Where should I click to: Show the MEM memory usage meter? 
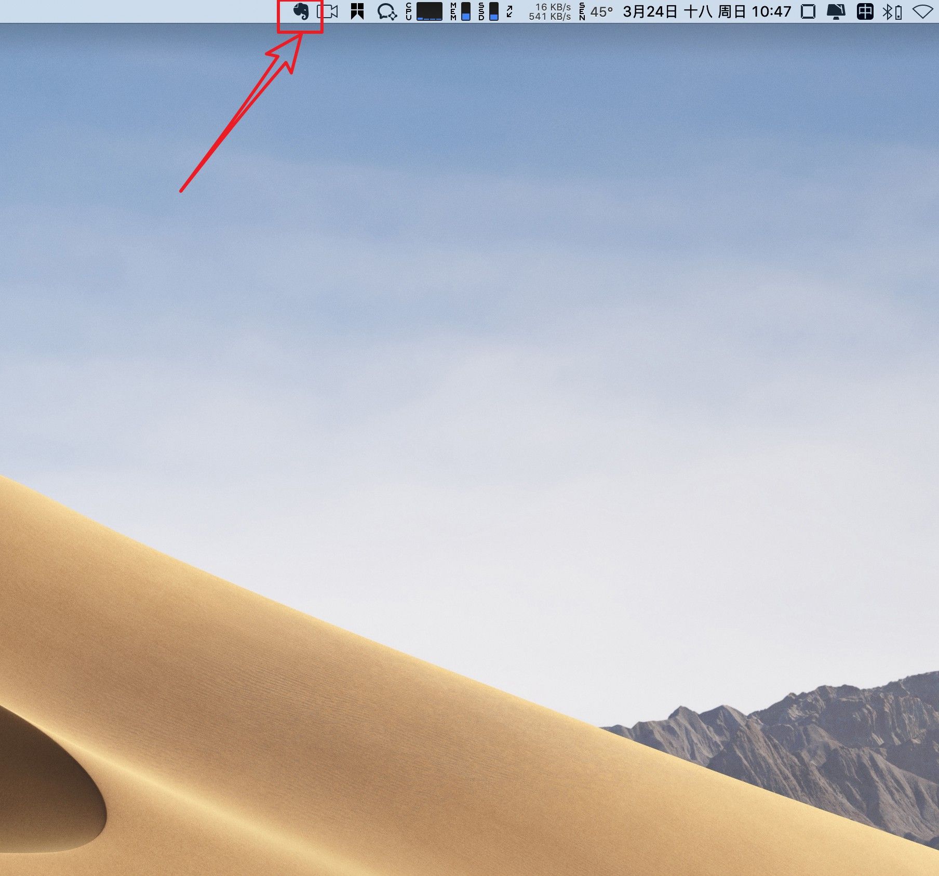pyautogui.click(x=461, y=11)
